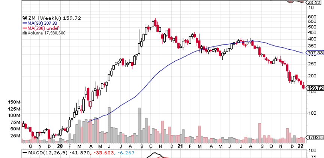Click the blue MA(50) legend line marker
Screen dimensions: 324x158
pos(24,23)
